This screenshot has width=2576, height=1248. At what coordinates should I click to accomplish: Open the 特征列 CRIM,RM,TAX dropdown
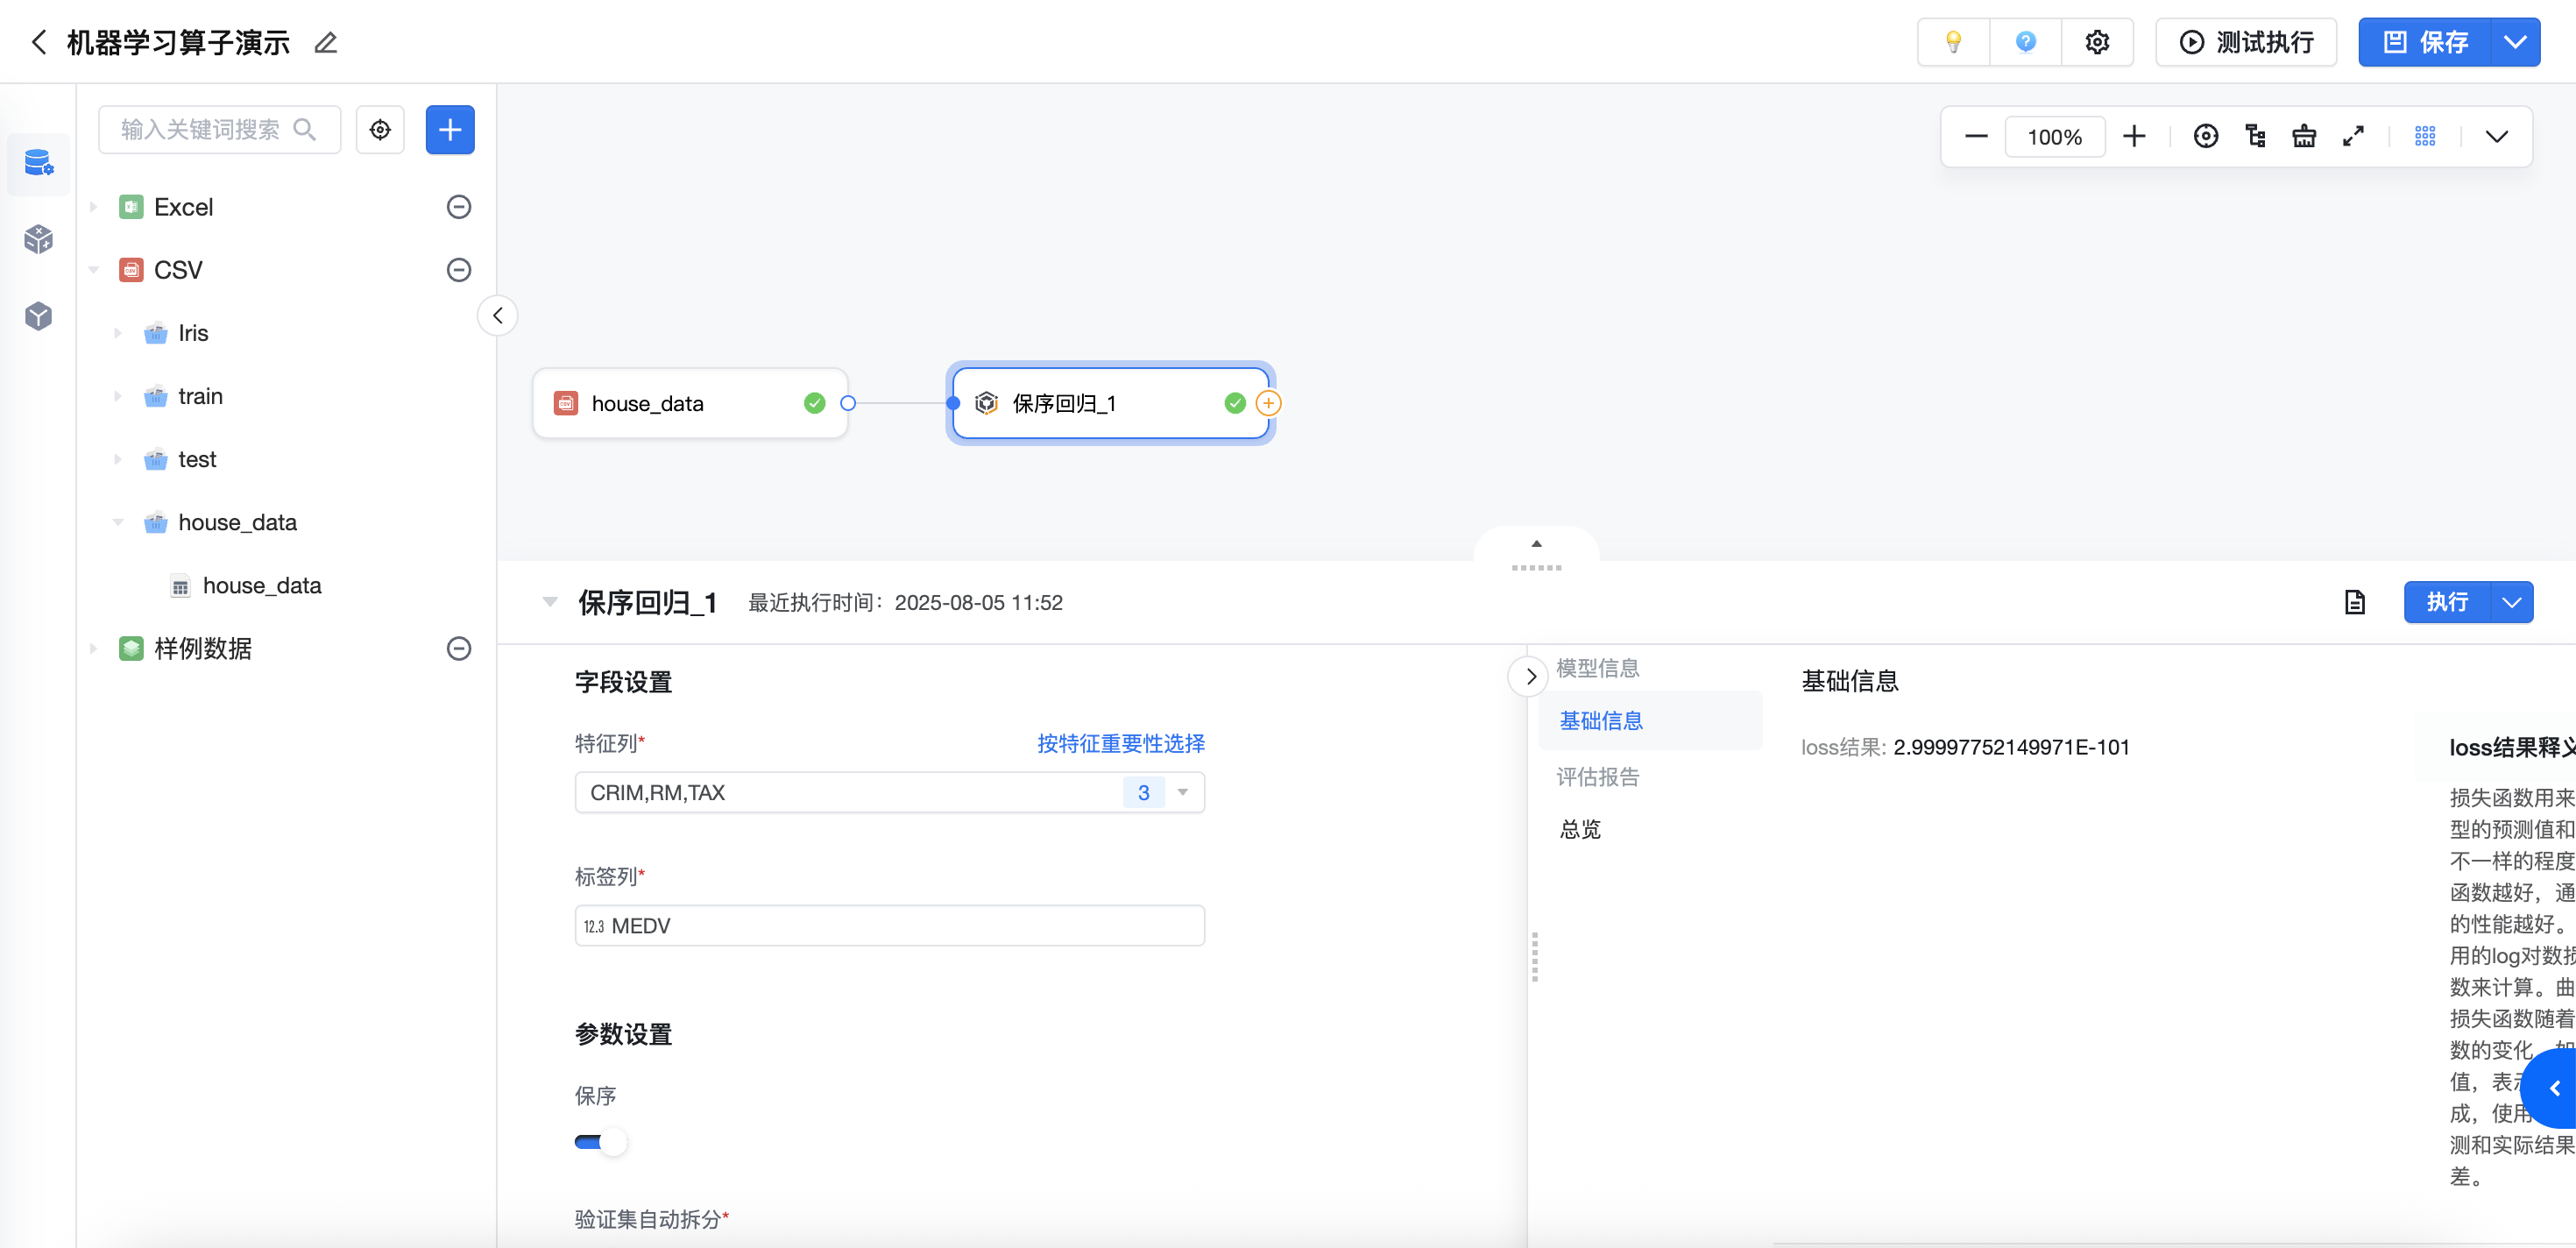point(889,792)
